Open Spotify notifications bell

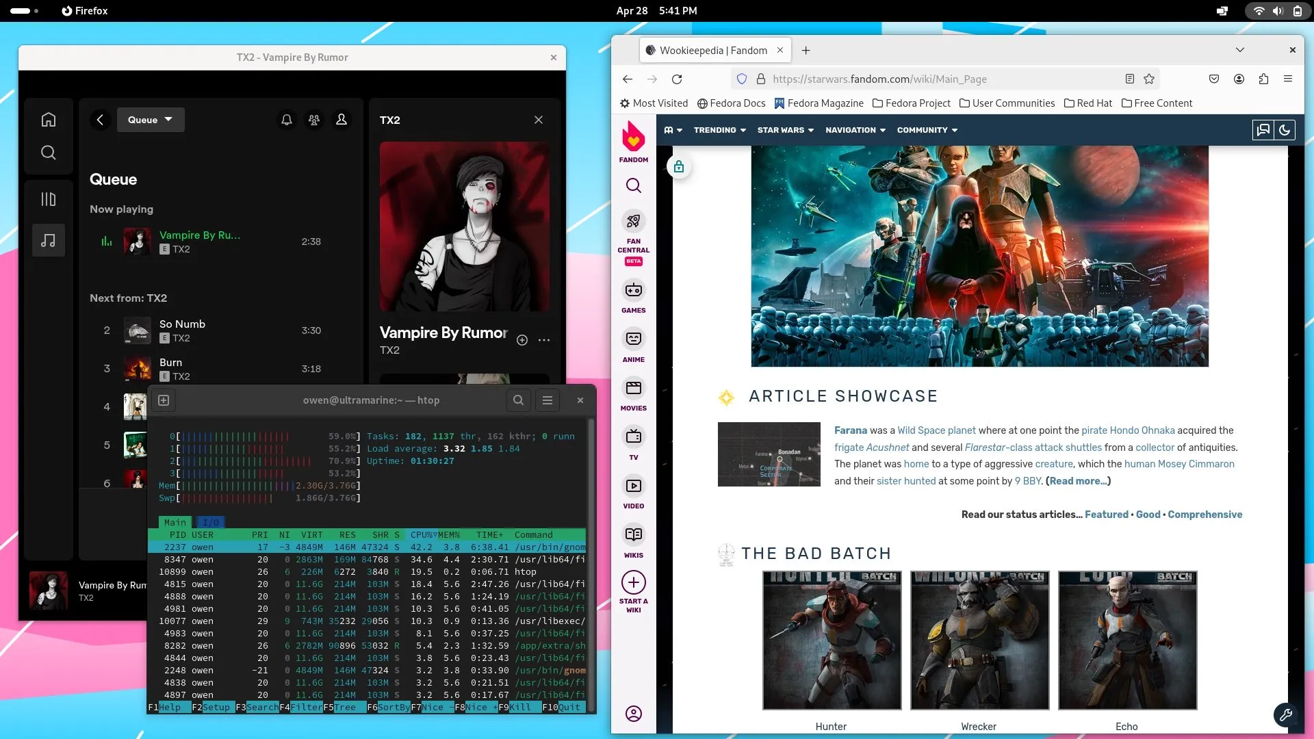[x=287, y=120]
